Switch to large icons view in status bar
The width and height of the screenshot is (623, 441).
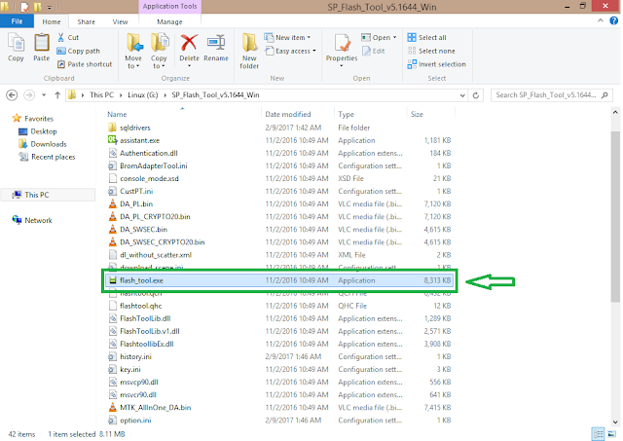[612, 434]
